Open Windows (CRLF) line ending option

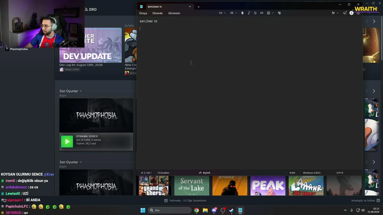click(x=311, y=173)
